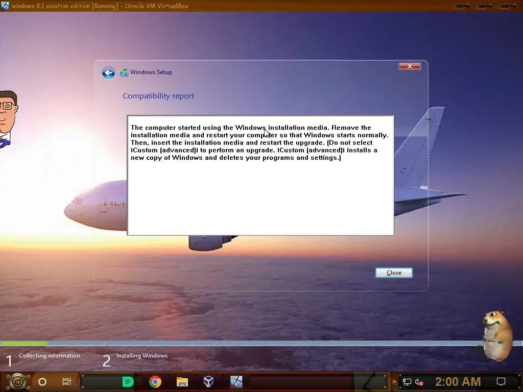This screenshot has width=523, height=392.
Task: Click the 2:00 AM taskbar clock
Action: point(458,382)
